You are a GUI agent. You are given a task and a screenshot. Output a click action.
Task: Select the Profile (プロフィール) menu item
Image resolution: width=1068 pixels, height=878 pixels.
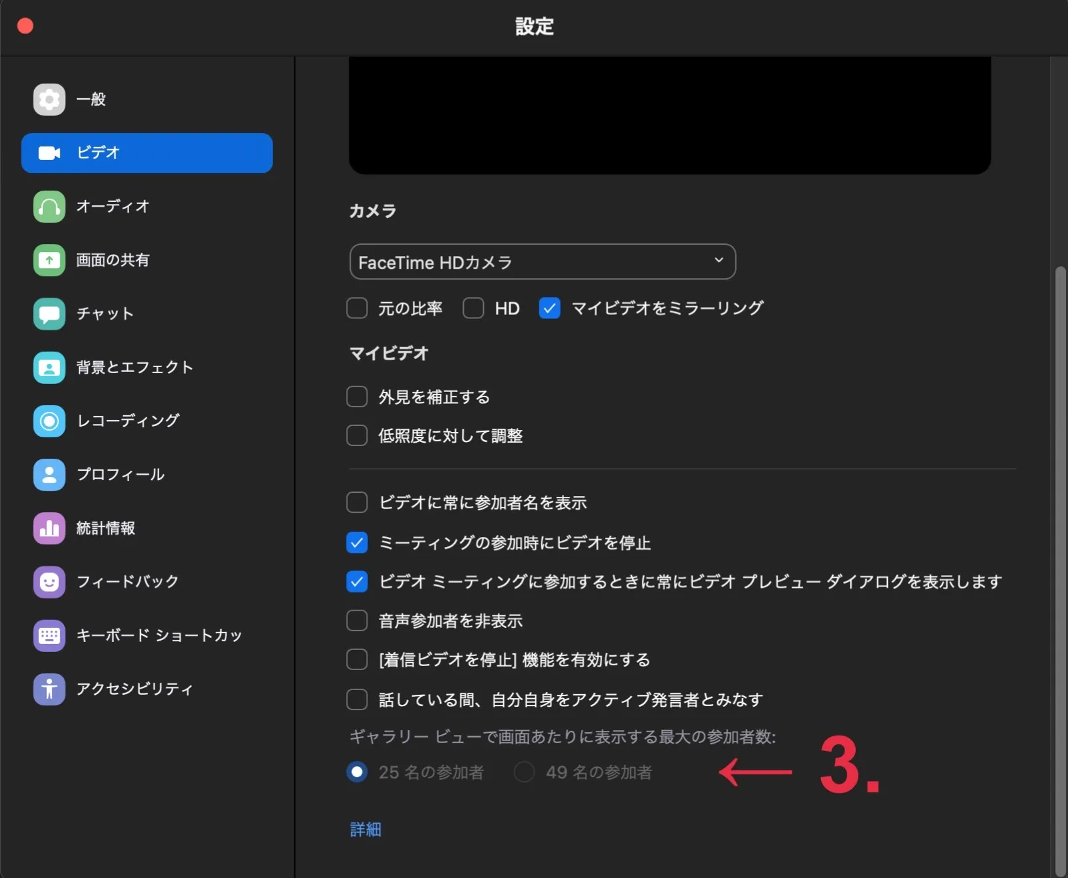120,475
